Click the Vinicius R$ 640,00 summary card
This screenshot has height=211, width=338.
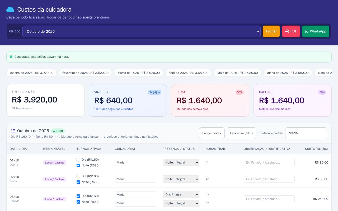(x=128, y=100)
